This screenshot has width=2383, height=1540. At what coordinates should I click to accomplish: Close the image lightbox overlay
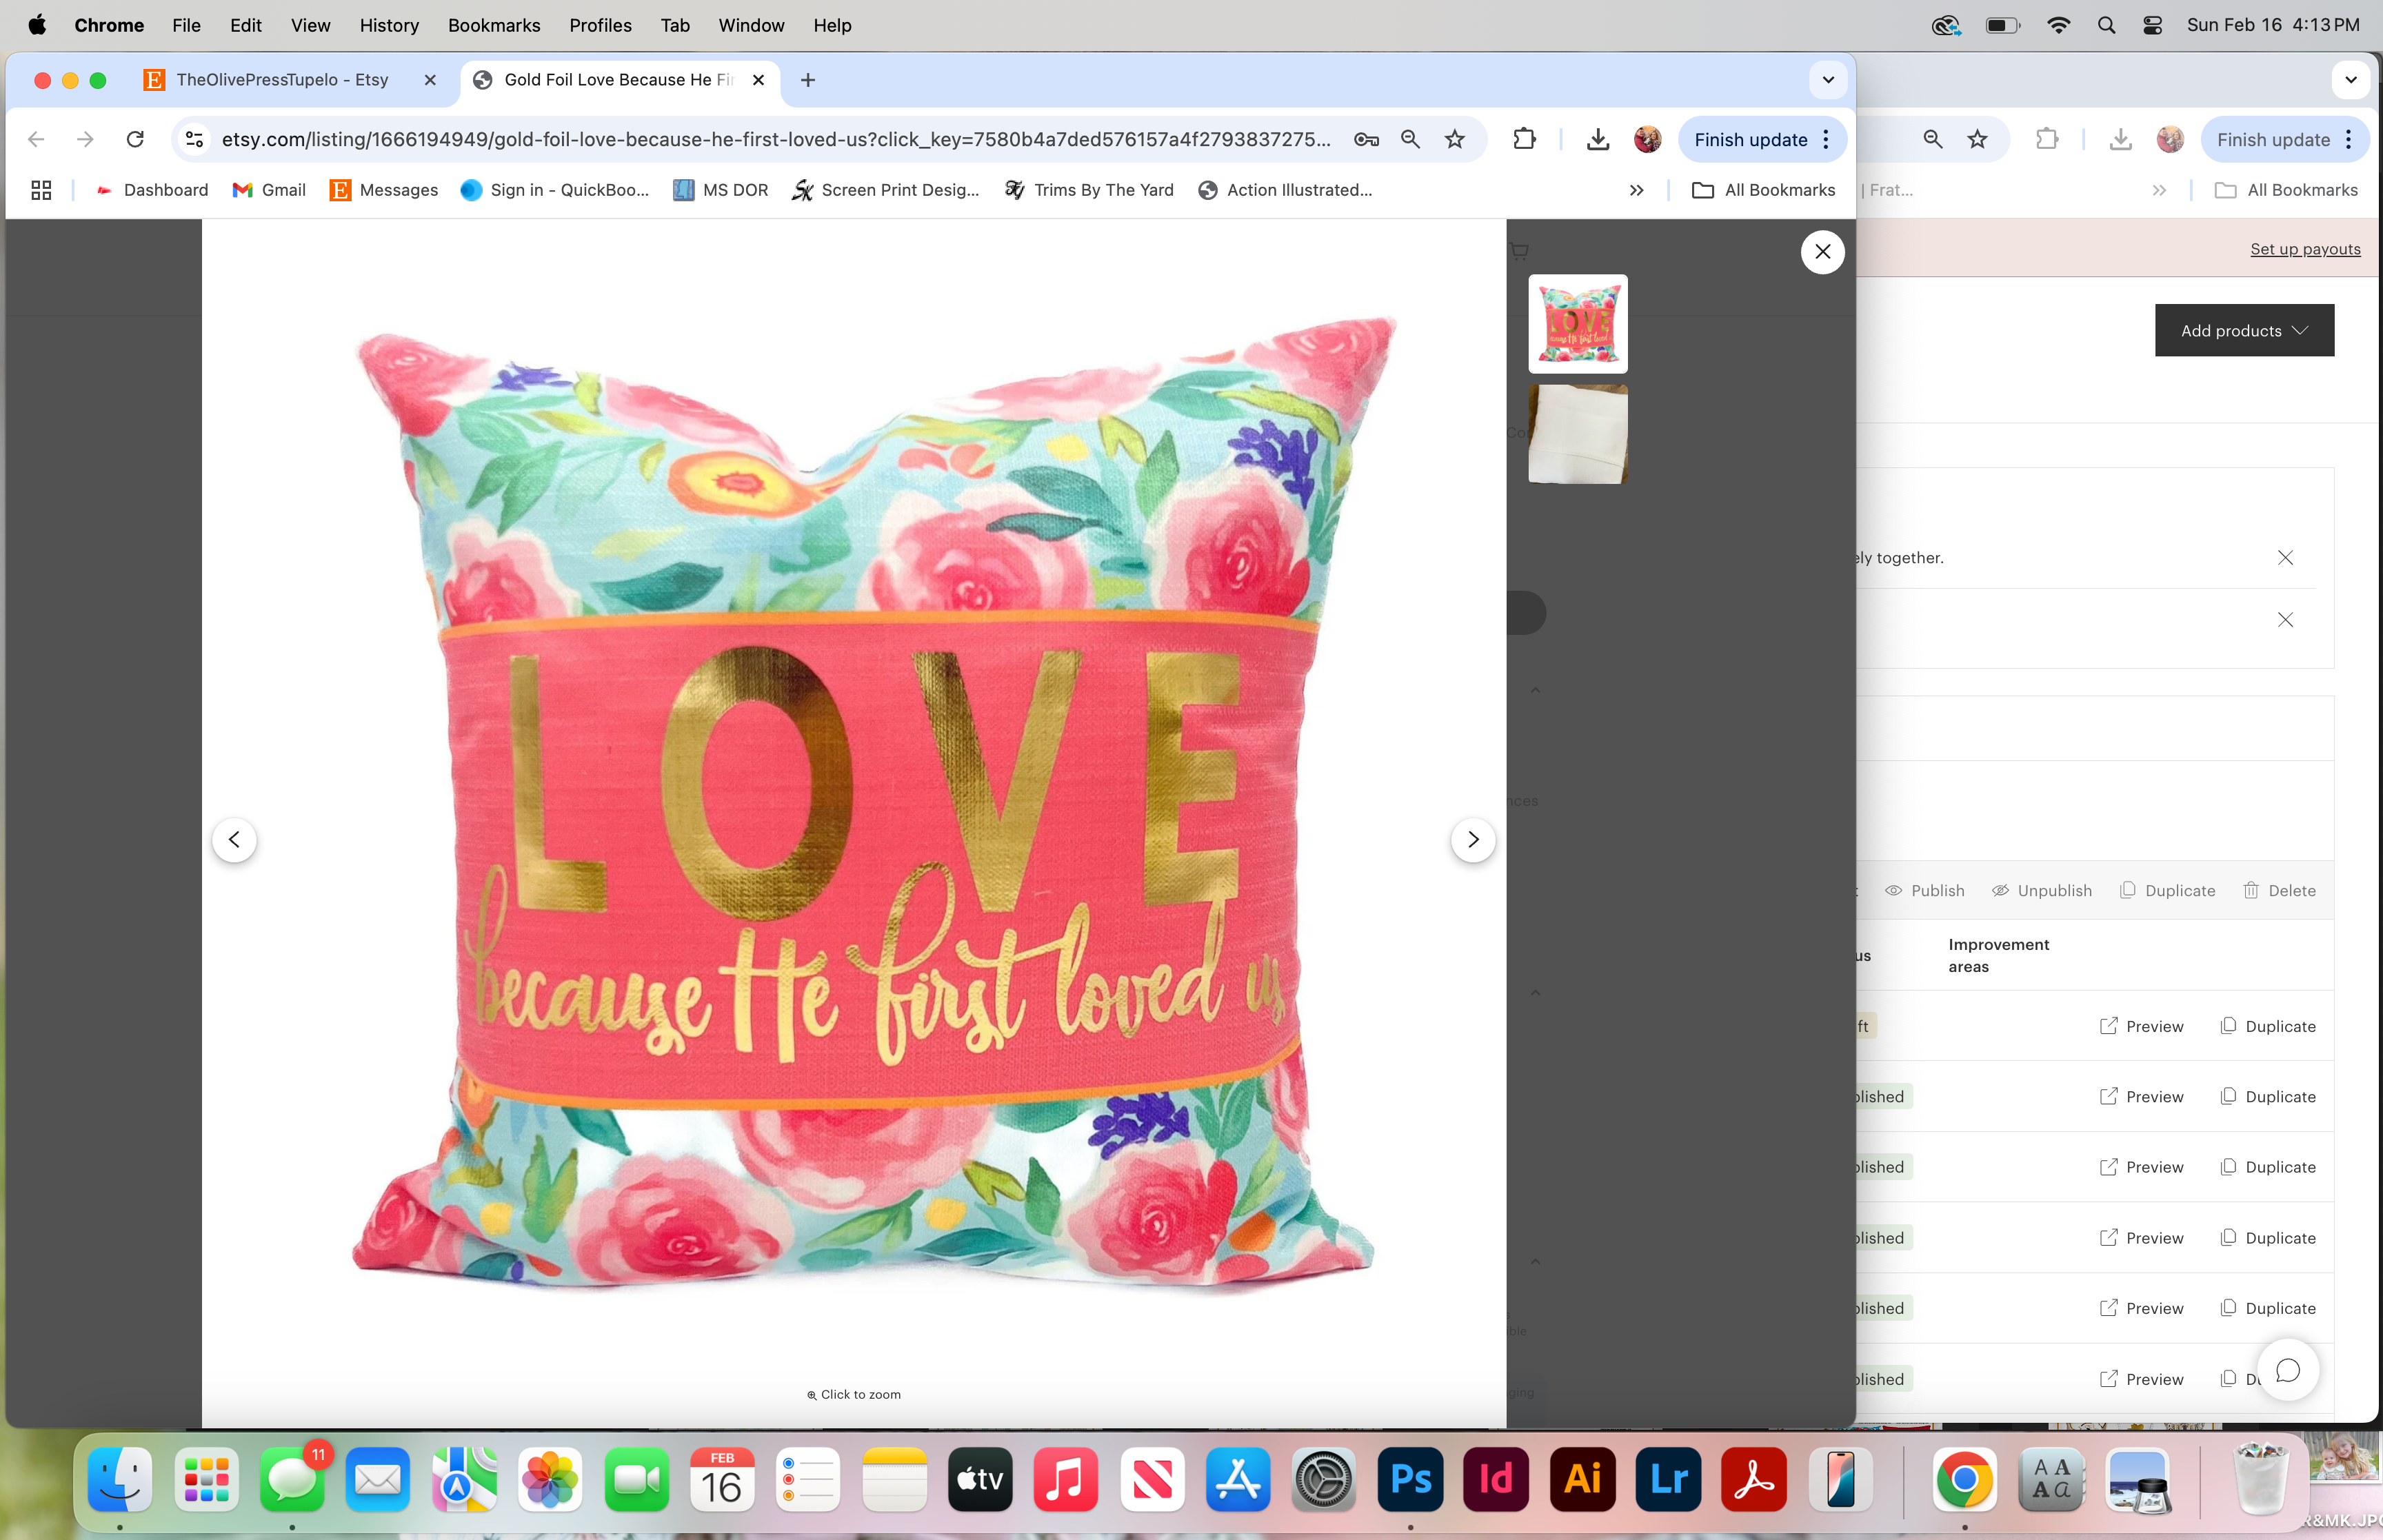click(1822, 252)
